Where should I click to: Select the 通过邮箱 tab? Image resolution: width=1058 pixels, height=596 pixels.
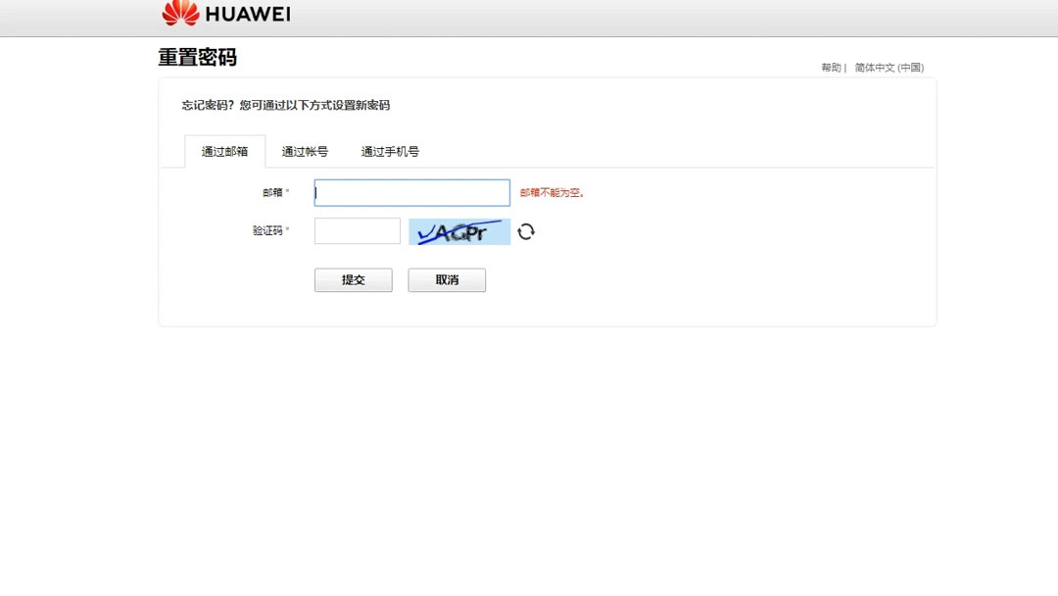point(223,151)
